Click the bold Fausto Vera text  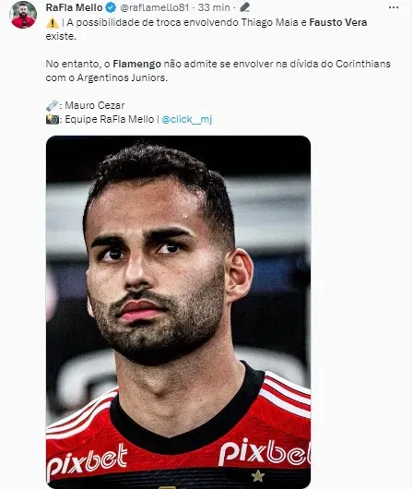pos(338,22)
